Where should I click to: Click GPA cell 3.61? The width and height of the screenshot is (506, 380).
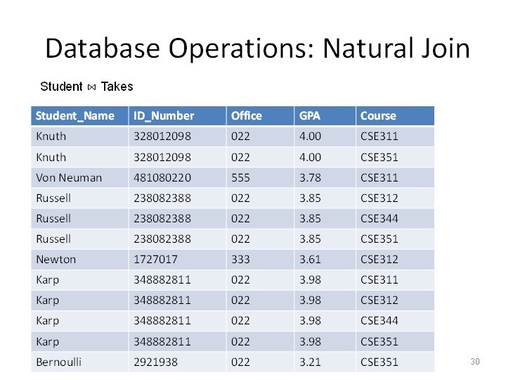click(x=325, y=260)
